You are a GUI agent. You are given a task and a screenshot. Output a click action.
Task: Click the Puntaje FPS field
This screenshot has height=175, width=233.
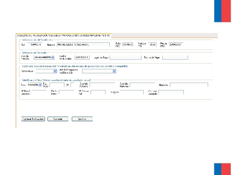(x=152, y=44)
